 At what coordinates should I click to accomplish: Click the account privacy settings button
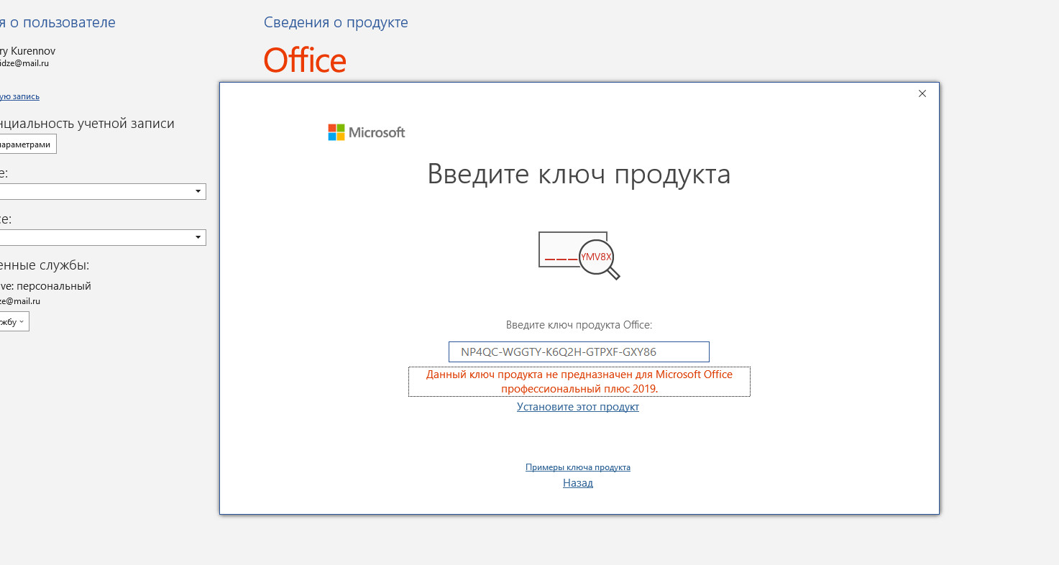click(x=28, y=144)
